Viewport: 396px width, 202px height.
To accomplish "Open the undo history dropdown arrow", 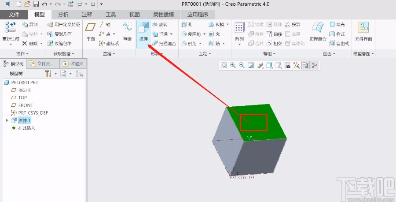I will 51,4.
